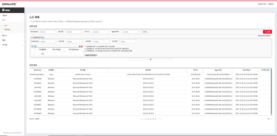Click 초기화 reset button
277x136 pixels.
pos(144,32)
